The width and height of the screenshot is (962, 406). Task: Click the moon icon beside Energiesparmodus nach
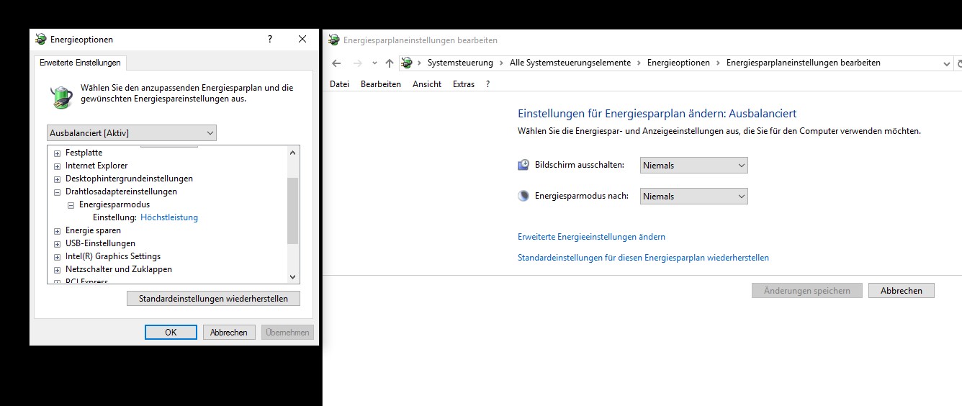[523, 196]
